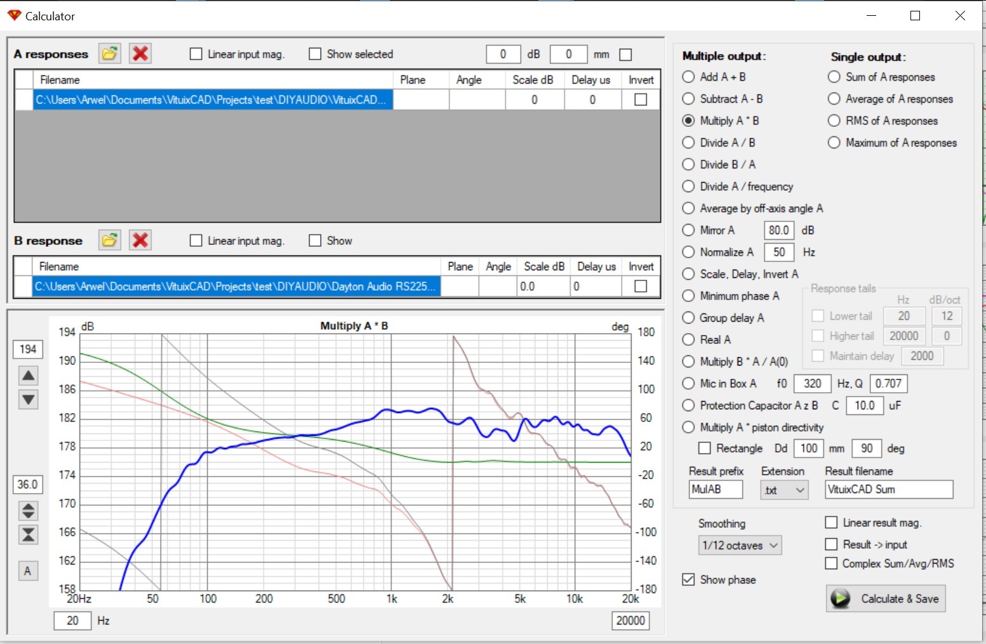Enable Result -> input checkbox
Viewport: 986px width, 644px height.
click(831, 544)
